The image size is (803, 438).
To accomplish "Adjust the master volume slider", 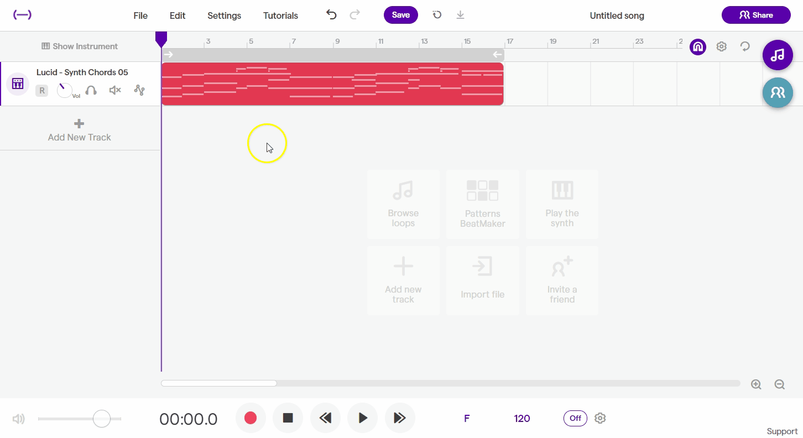I will (101, 419).
